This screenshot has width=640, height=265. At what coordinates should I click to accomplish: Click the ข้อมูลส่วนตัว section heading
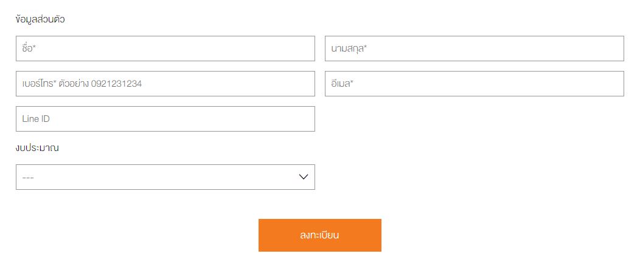coord(40,19)
